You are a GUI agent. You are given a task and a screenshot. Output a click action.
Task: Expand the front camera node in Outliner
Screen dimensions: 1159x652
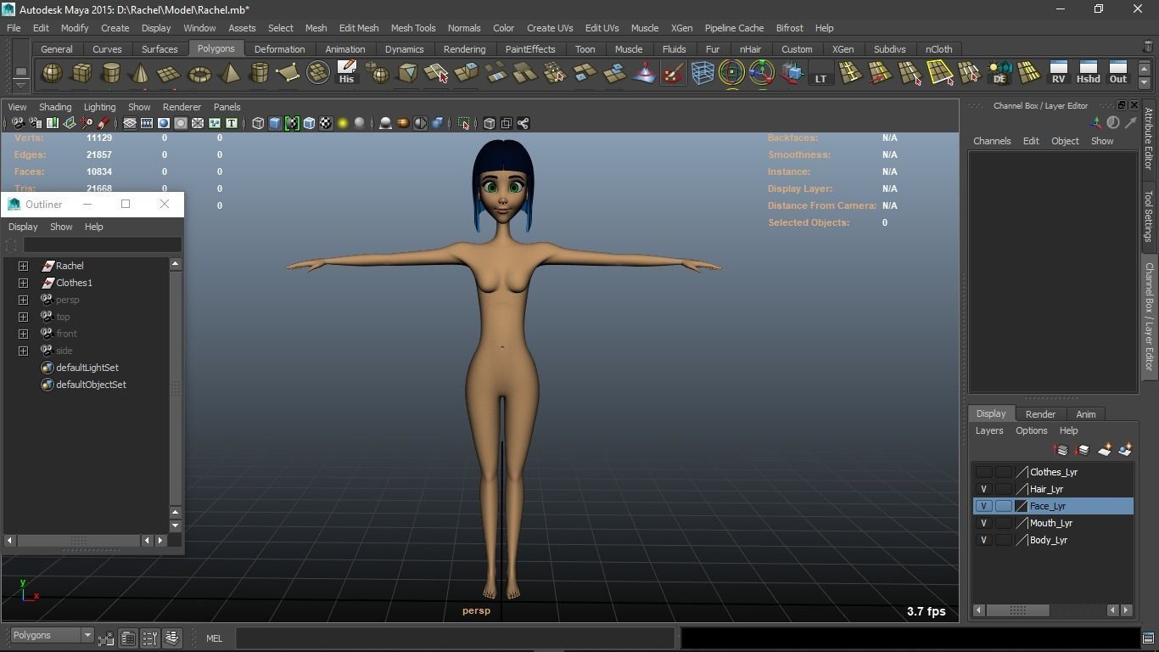(x=23, y=334)
